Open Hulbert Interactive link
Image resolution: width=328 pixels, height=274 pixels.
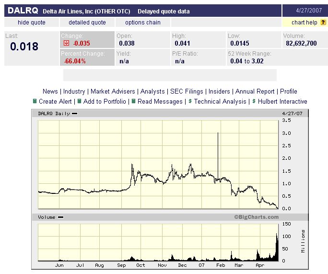282,102
